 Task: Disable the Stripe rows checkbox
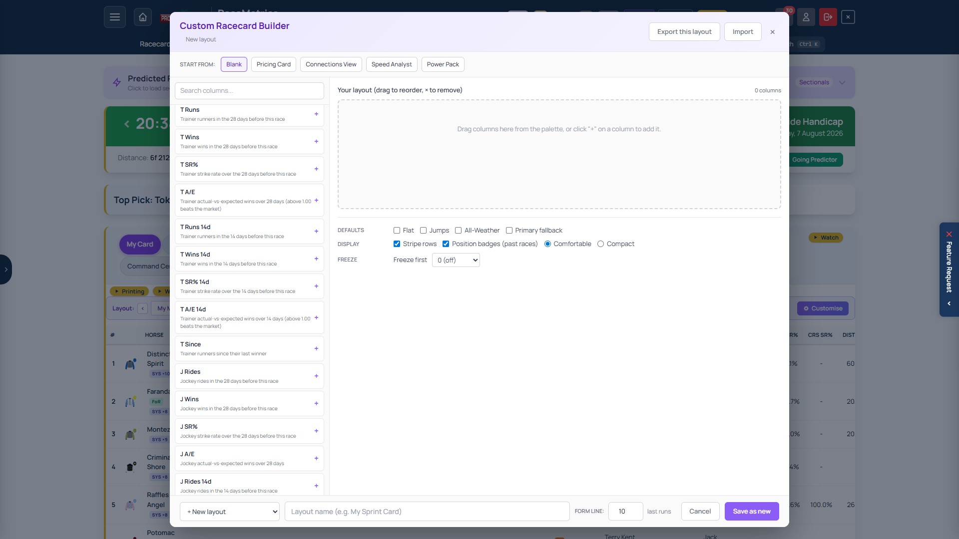[x=397, y=244]
